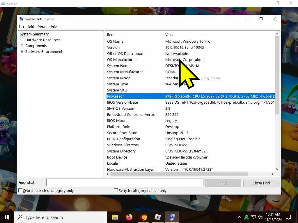Open the volume control tray icon
This screenshot has width=298, height=223.
pyautogui.click(x=260, y=217)
